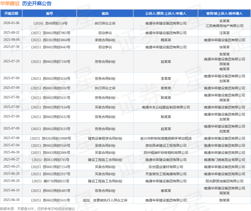Select the 开庭日期 column header

11,13
